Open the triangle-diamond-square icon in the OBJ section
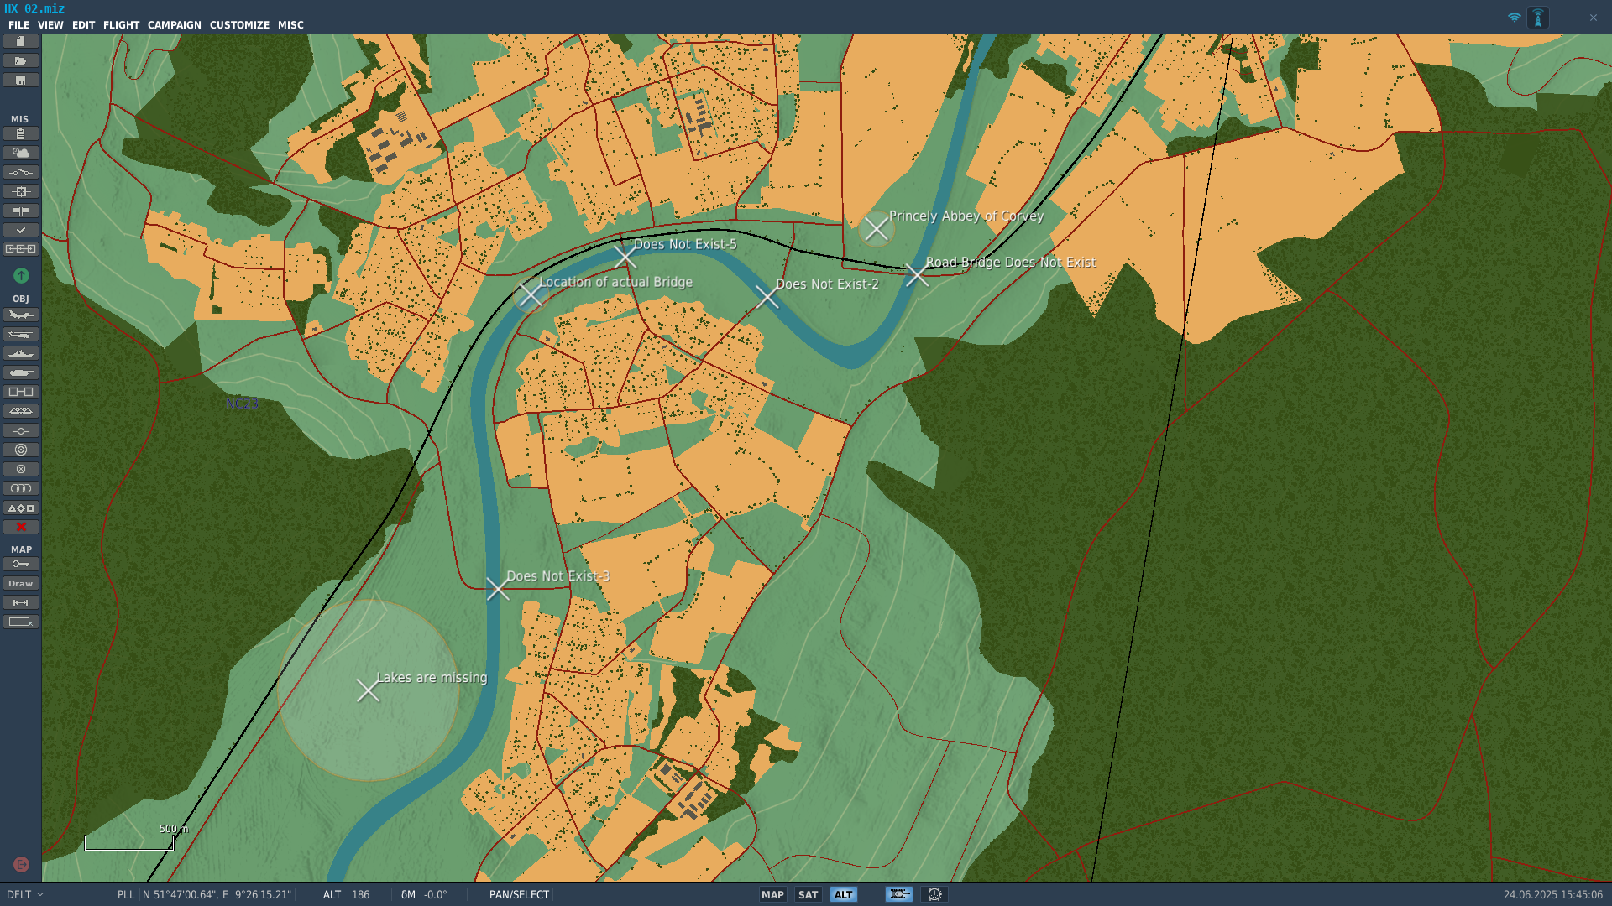This screenshot has width=1612, height=906. coord(21,508)
